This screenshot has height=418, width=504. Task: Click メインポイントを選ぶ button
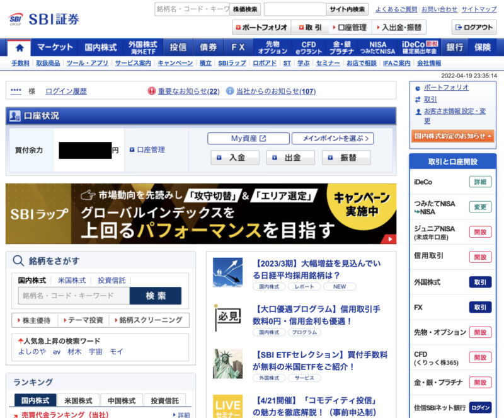333,138
